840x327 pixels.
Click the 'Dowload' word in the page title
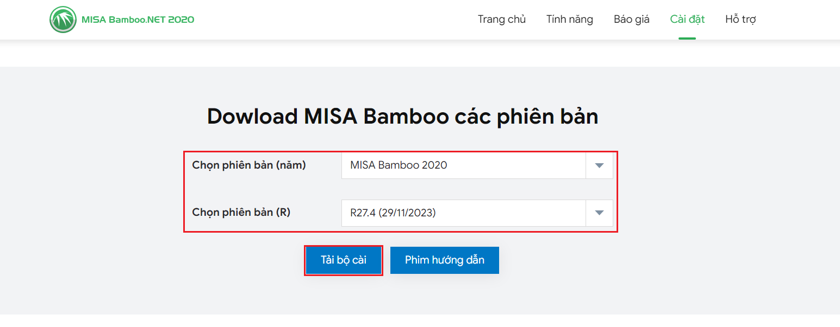252,117
